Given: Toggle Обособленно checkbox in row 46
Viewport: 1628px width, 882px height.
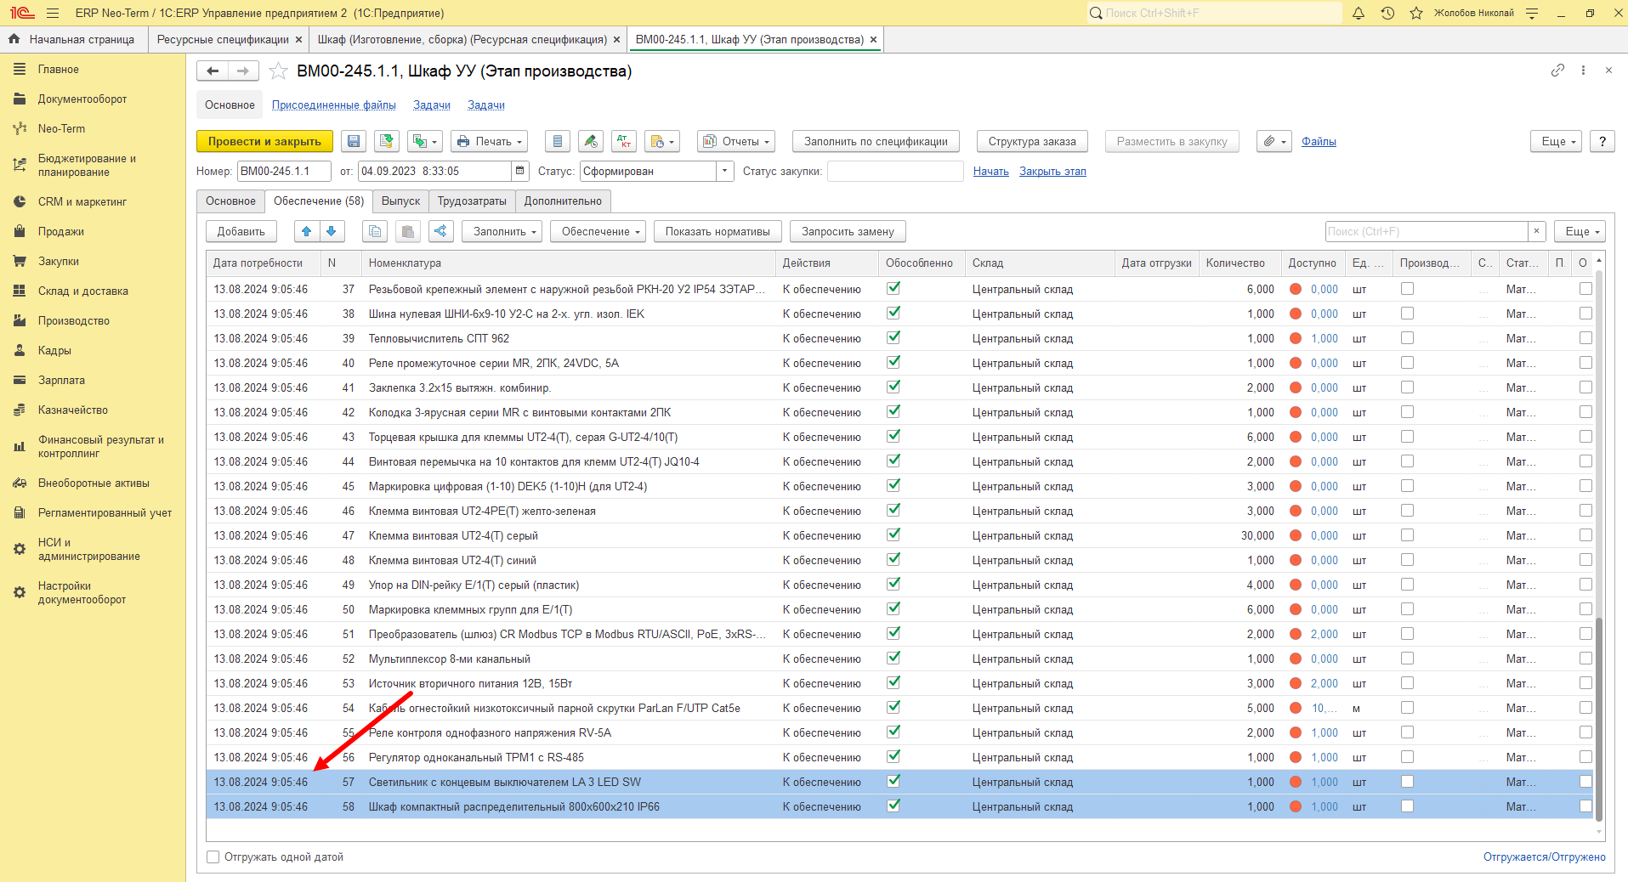Looking at the screenshot, I should 893,510.
